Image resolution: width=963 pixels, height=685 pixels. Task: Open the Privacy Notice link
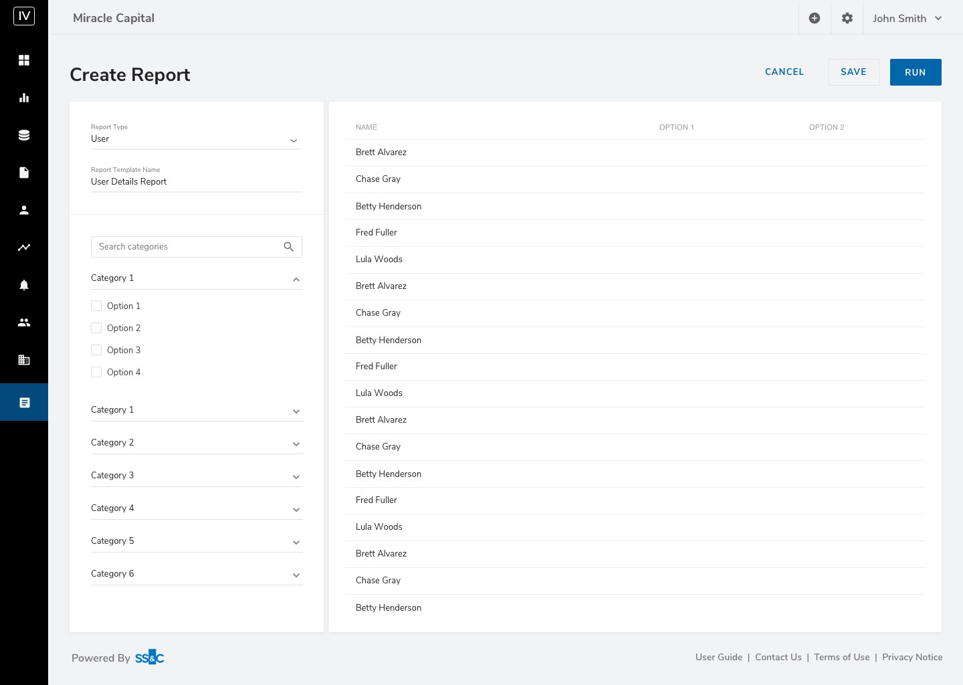[x=912, y=657]
